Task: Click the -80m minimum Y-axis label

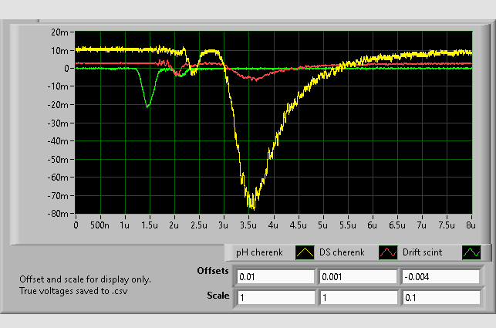Action: 59,214
